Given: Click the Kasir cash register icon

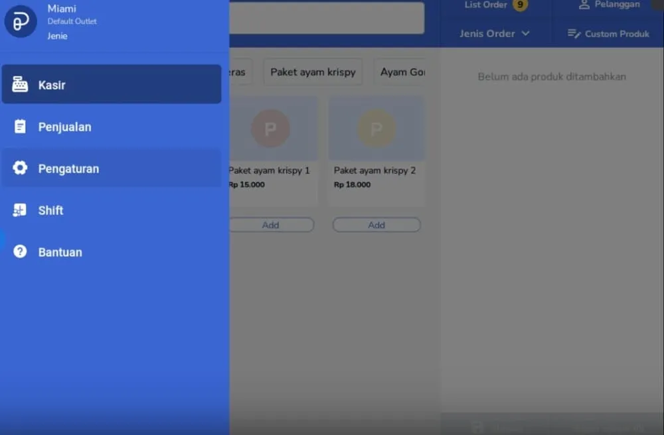Looking at the screenshot, I should click(20, 85).
